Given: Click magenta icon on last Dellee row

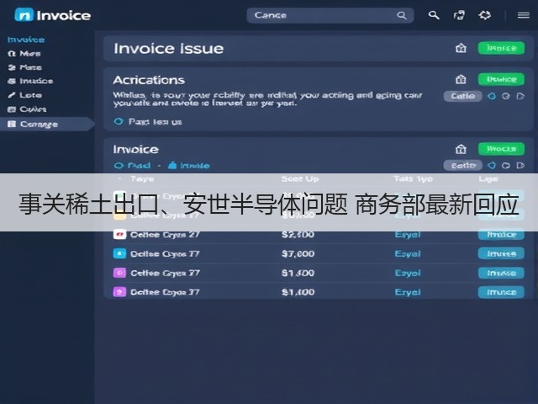Looking at the screenshot, I should (x=119, y=292).
